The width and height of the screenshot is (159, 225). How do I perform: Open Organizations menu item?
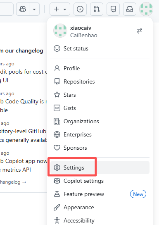coord(100,121)
